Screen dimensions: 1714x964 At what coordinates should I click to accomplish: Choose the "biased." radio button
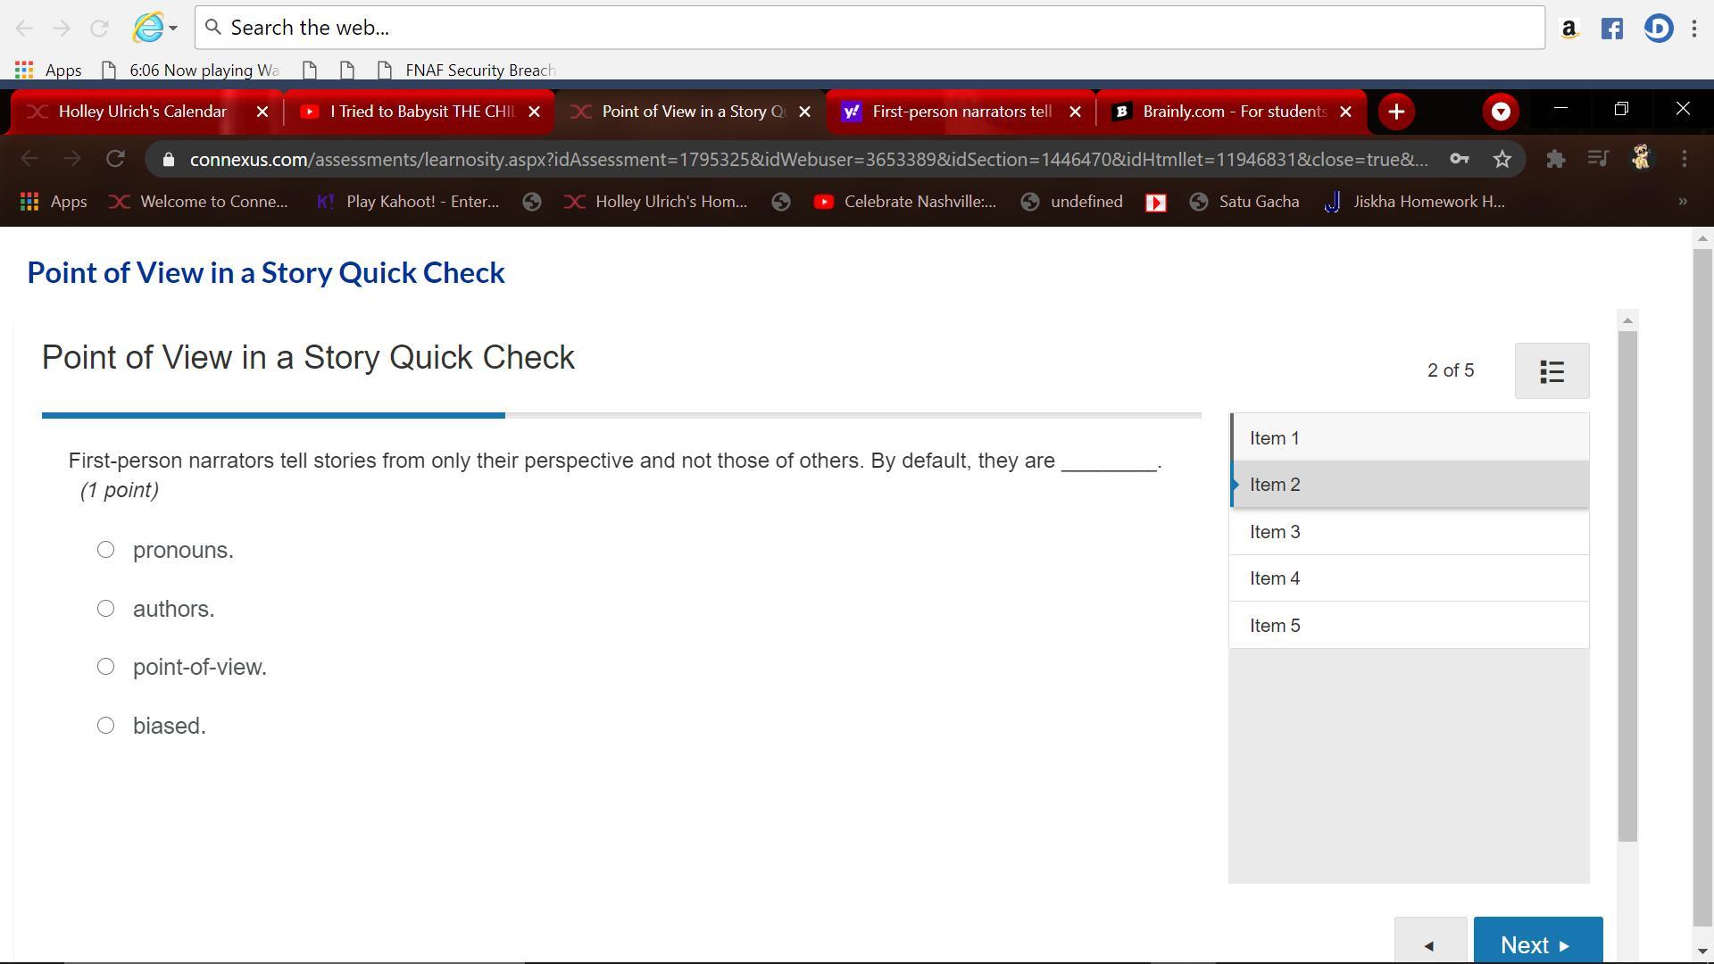click(x=106, y=726)
